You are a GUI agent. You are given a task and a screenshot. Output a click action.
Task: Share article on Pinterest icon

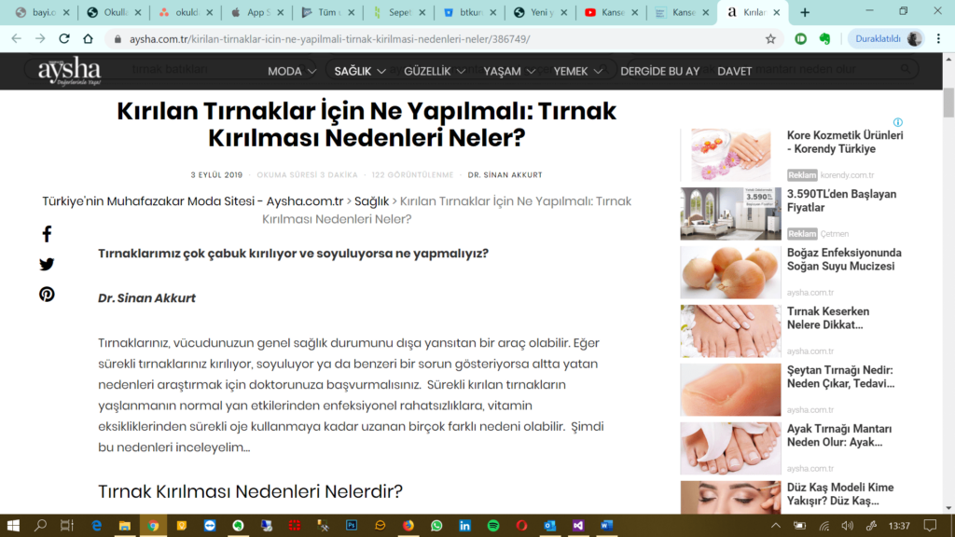(47, 294)
